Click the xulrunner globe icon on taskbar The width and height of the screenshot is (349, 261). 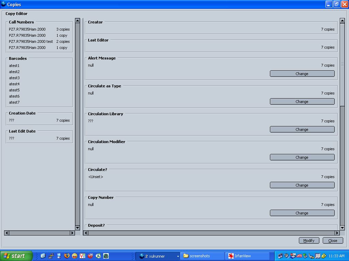(x=141, y=256)
